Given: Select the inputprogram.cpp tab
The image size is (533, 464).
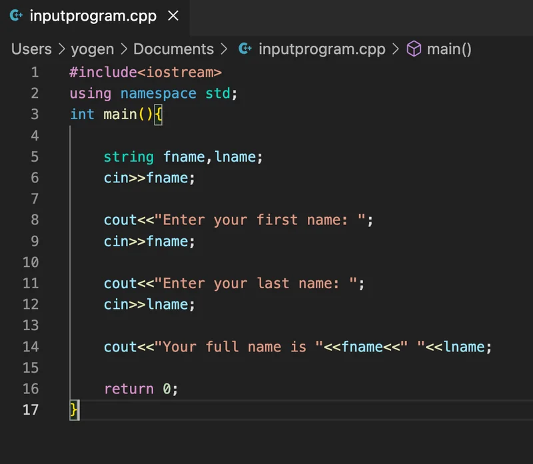Looking at the screenshot, I should [93, 16].
